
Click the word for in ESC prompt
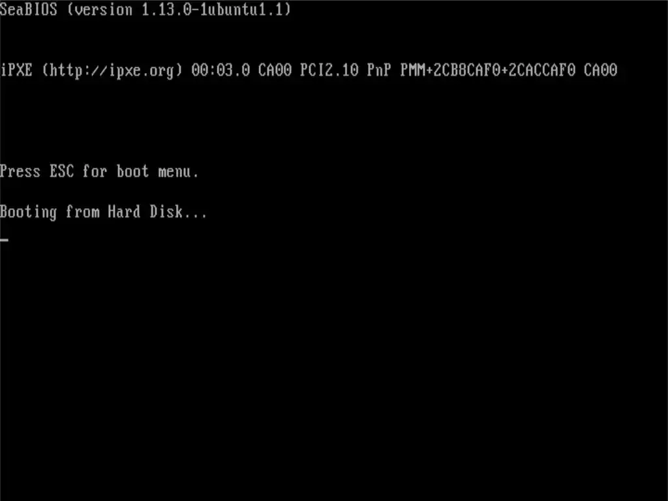pyautogui.click(x=95, y=171)
